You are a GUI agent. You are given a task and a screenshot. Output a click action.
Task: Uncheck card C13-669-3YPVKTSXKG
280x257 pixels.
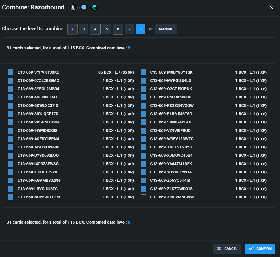click(x=11, y=72)
